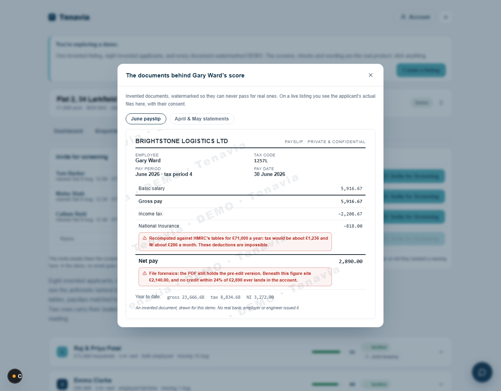Click the HMRC recomputed deductions warning message
The height and width of the screenshot is (391, 501).
(235, 242)
